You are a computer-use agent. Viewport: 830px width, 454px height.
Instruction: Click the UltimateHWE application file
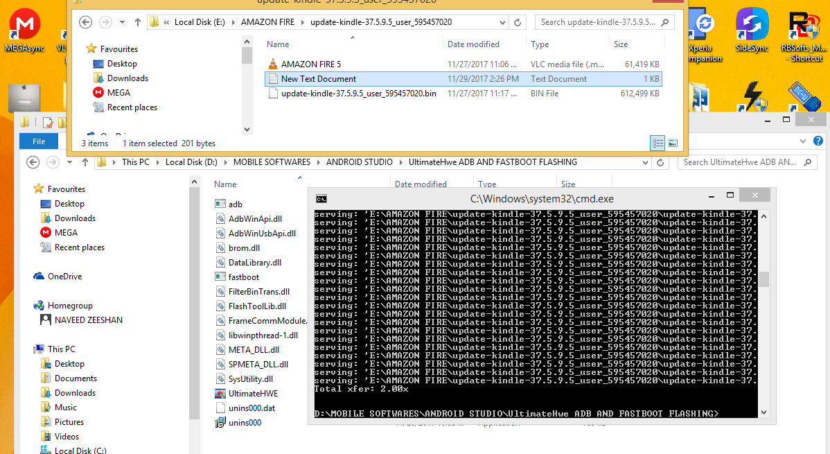click(253, 394)
